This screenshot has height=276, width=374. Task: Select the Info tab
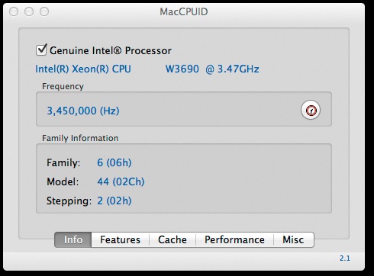tap(73, 239)
